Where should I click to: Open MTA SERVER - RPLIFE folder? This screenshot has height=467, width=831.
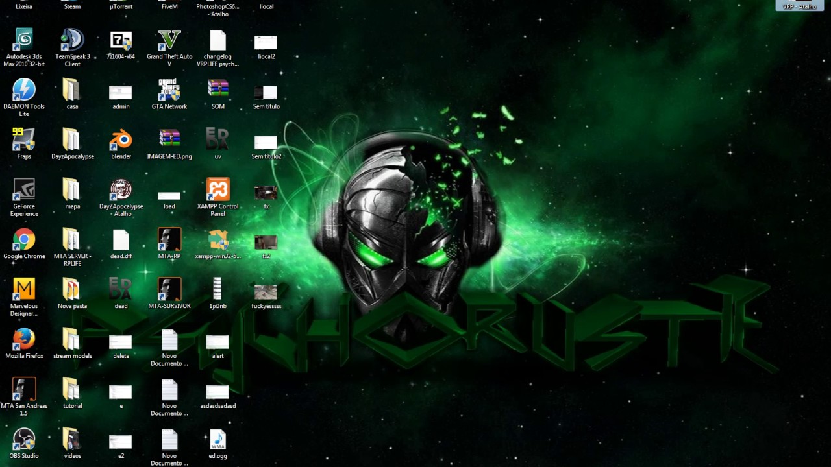coord(71,240)
